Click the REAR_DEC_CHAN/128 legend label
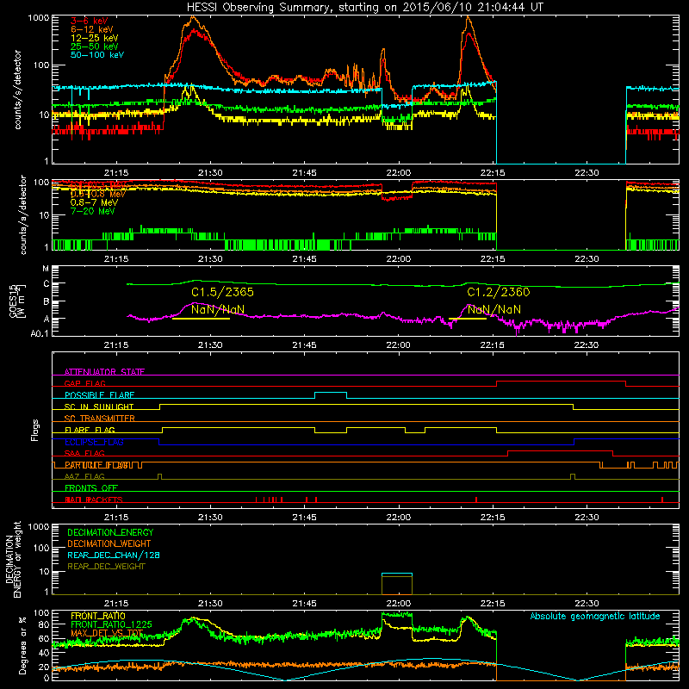Viewport: 689px width, 689px height. [x=114, y=556]
